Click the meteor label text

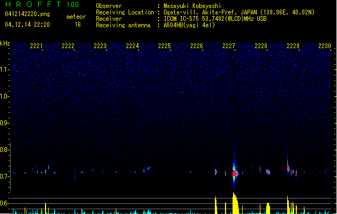coord(76,17)
